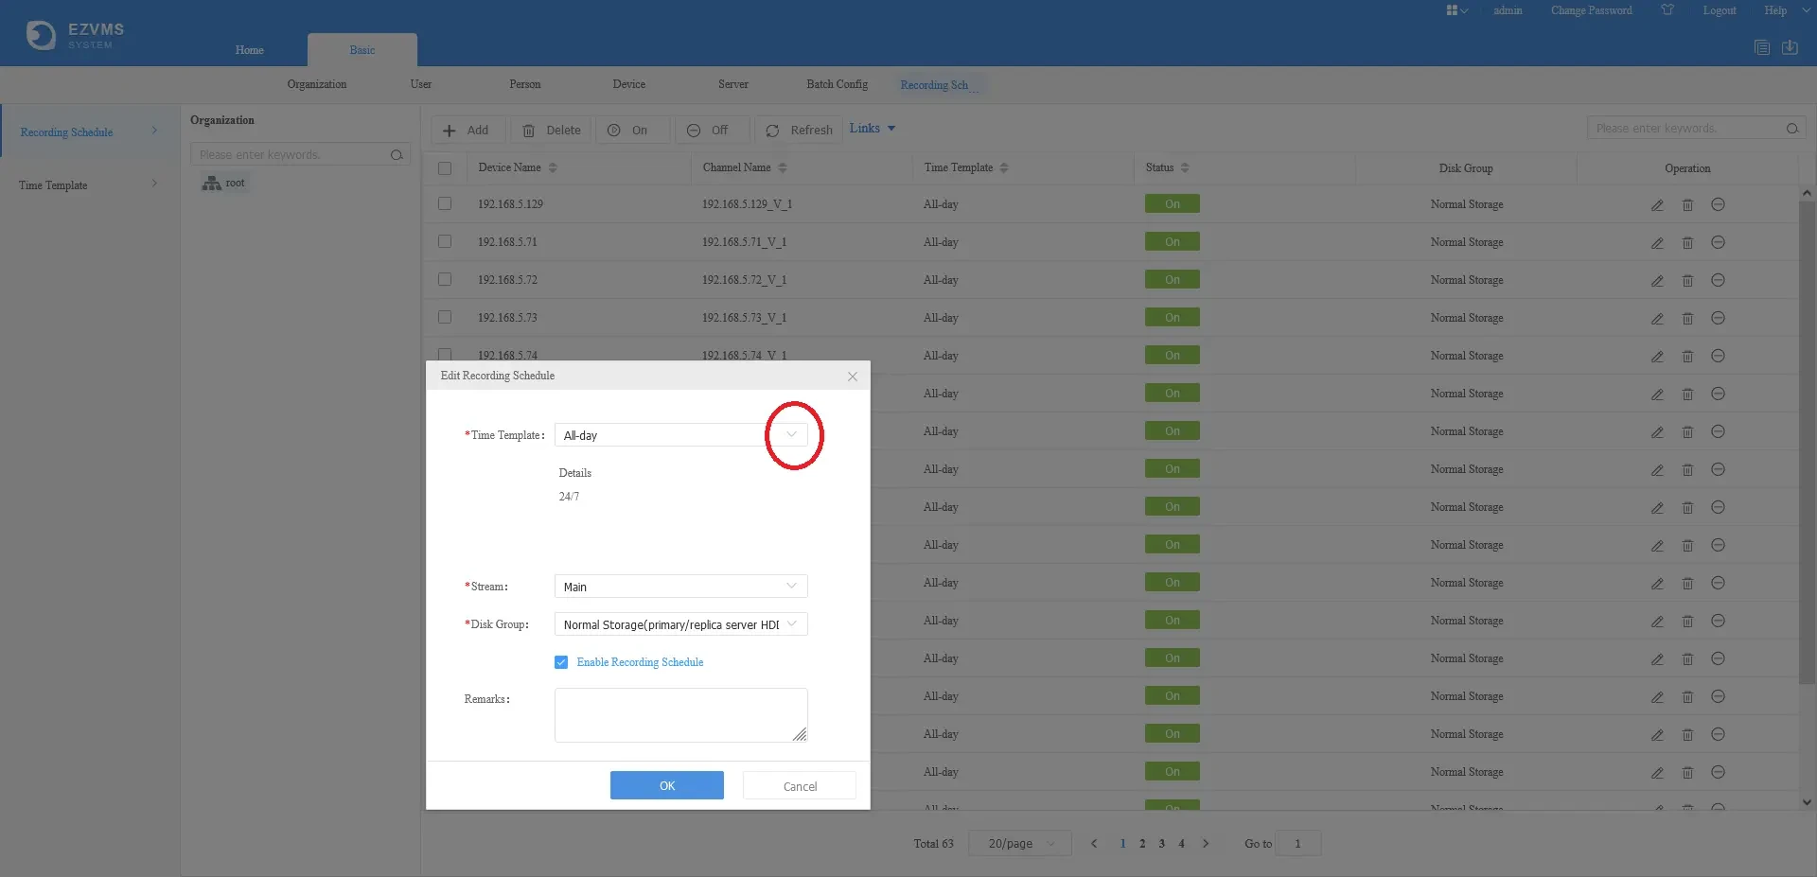Screen dimensions: 1817x877
Task: Click disable circle icon for 192.168.5.72 row
Action: [1719, 280]
